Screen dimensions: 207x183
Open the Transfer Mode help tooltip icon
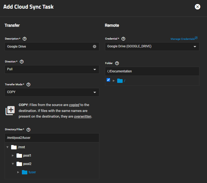tap(29, 85)
